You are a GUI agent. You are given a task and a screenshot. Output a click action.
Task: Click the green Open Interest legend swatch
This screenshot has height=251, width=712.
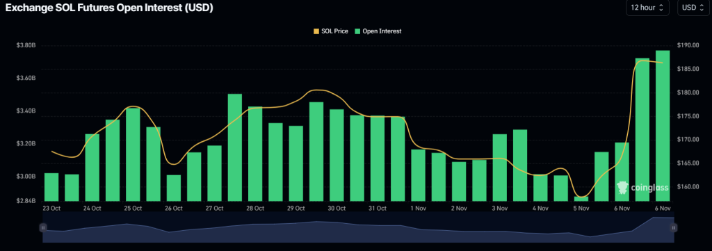[x=357, y=31]
